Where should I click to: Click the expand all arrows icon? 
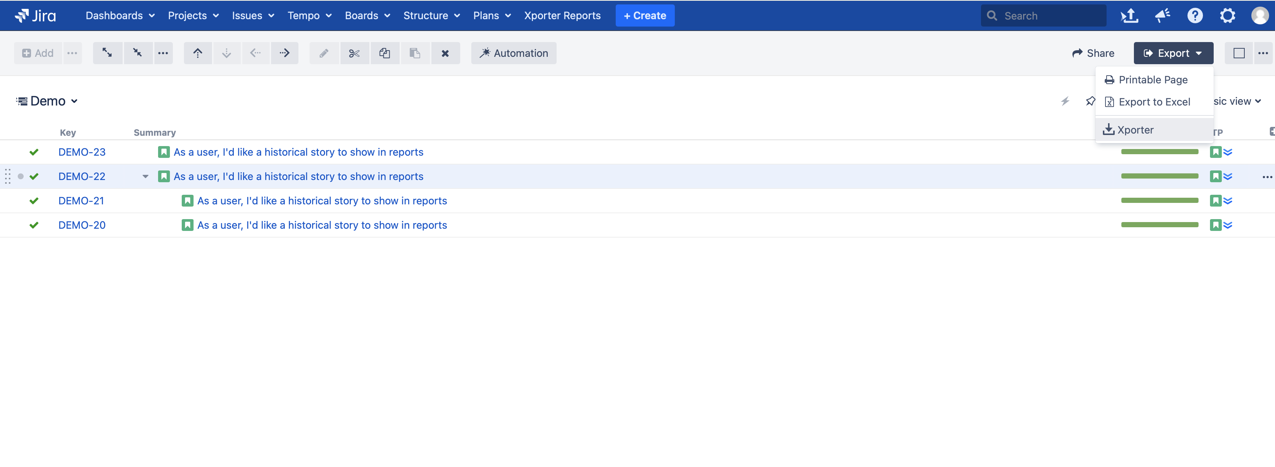click(107, 53)
